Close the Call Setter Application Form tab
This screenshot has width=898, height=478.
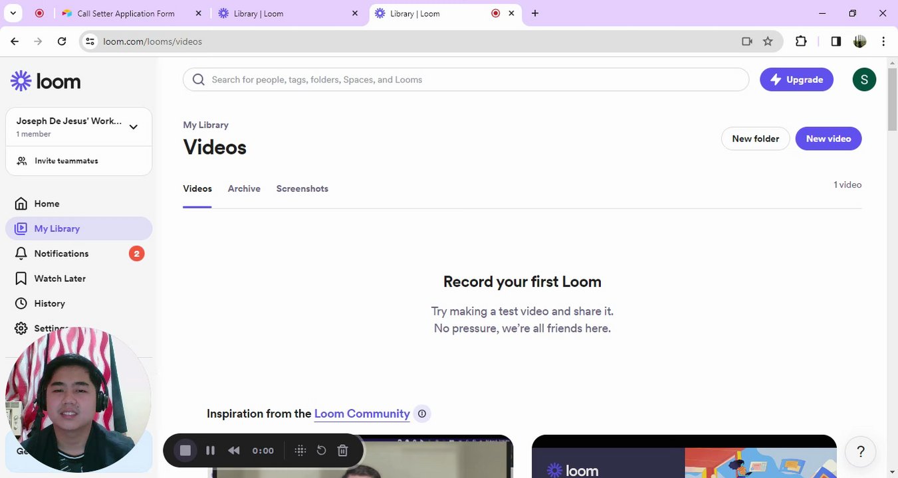pos(198,13)
